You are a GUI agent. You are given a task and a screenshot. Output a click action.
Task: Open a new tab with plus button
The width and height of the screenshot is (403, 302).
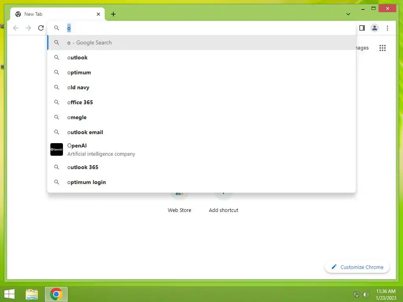(113, 14)
